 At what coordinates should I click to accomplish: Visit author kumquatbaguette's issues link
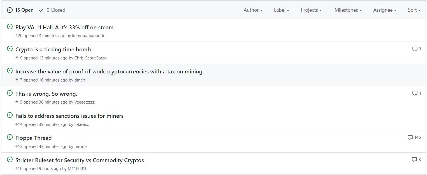point(89,36)
